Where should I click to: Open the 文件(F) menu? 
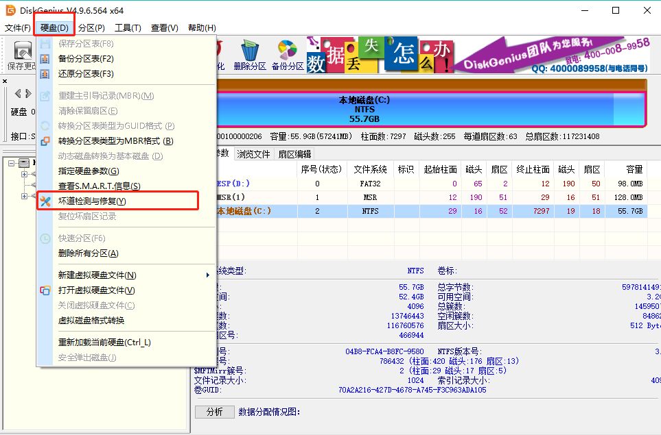coord(18,28)
